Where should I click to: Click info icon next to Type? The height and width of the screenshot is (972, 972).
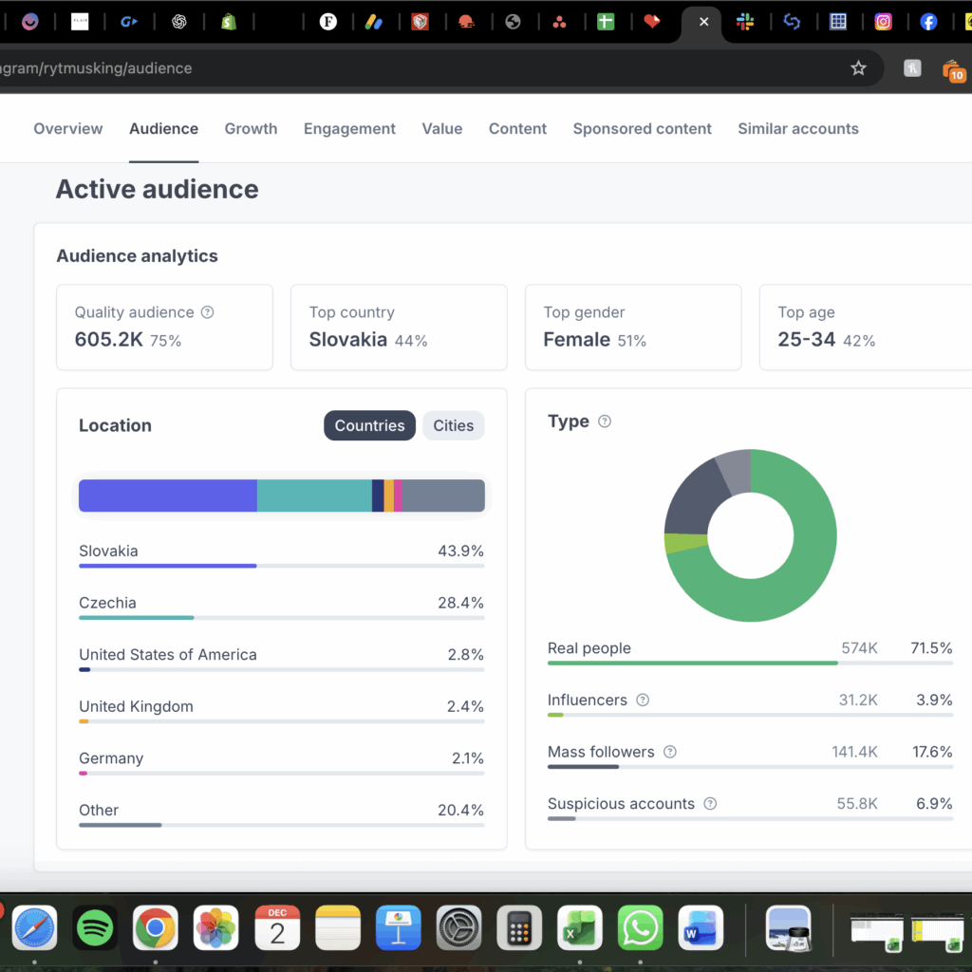tap(605, 421)
